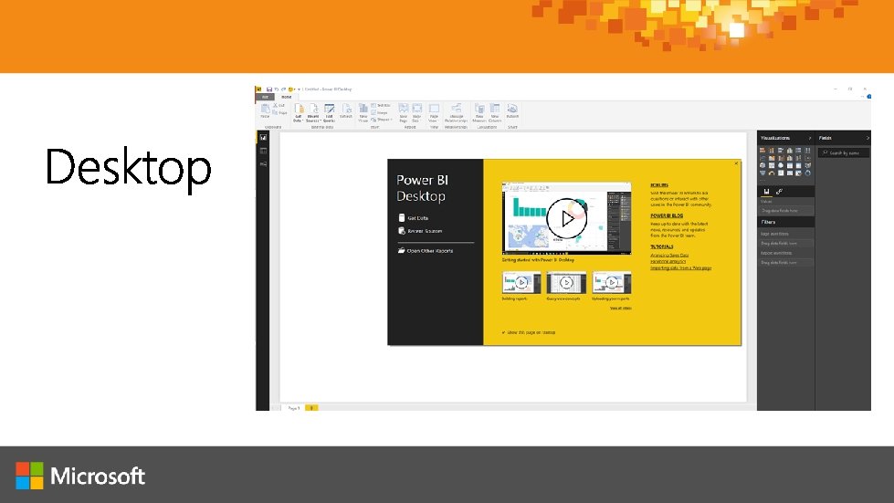Switch to Data view in left sidebar

[x=263, y=151]
